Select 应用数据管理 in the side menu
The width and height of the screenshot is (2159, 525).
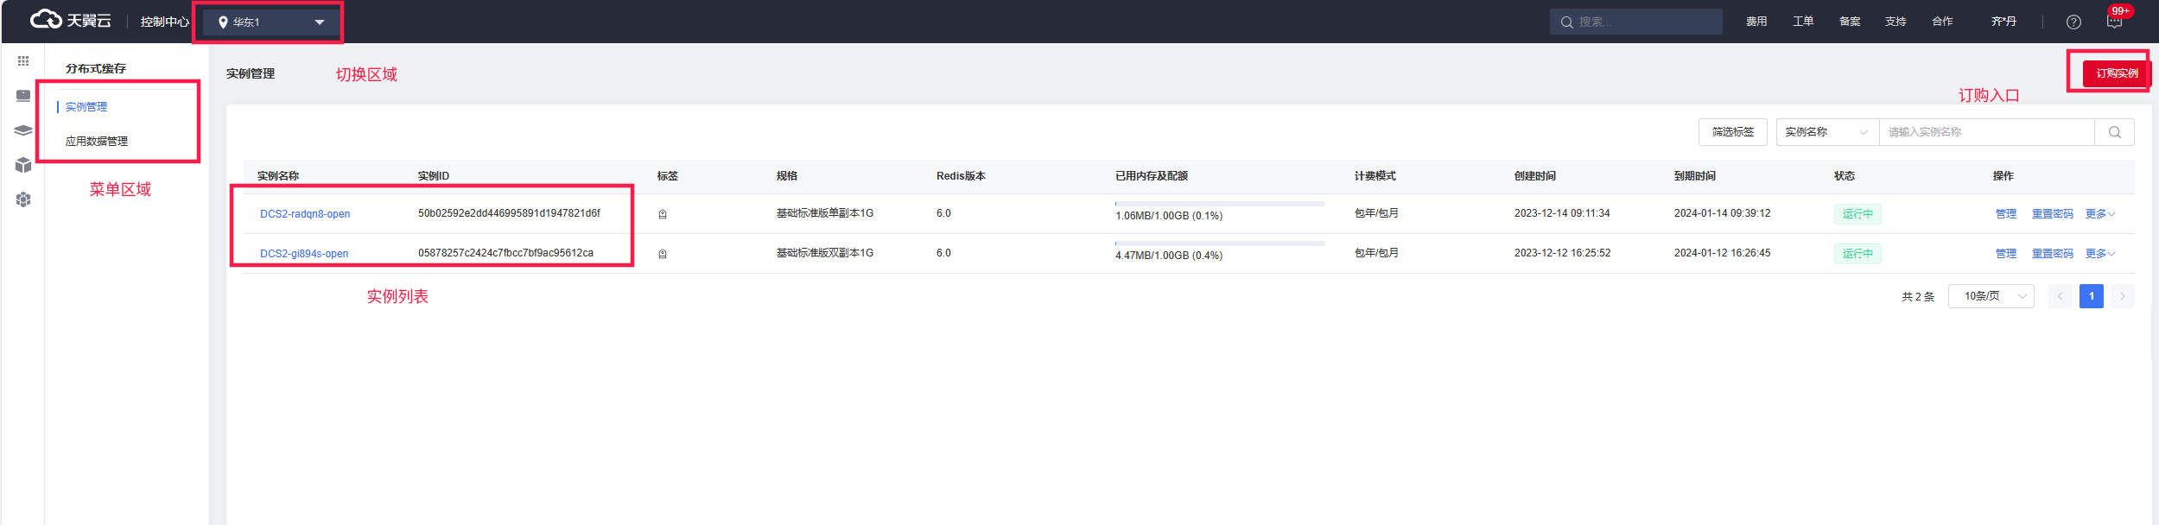point(97,142)
